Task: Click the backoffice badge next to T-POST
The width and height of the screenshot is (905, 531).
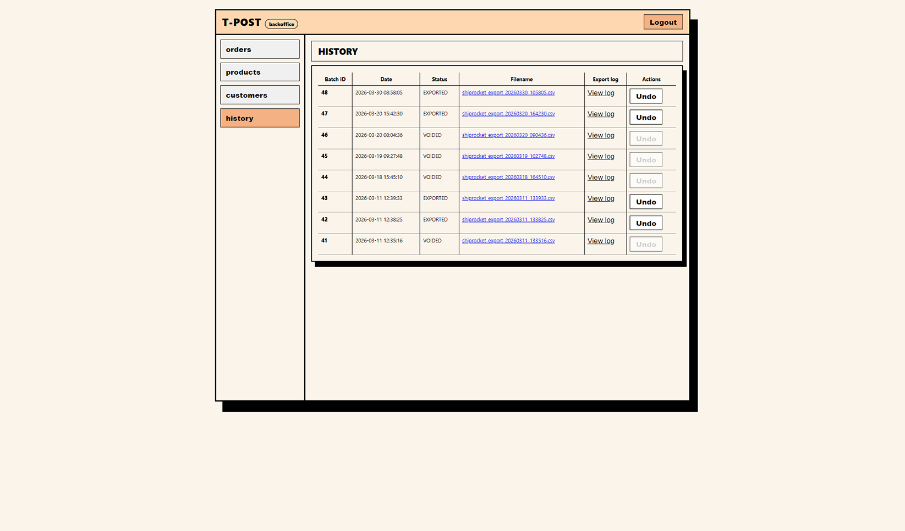Action: 281,24
